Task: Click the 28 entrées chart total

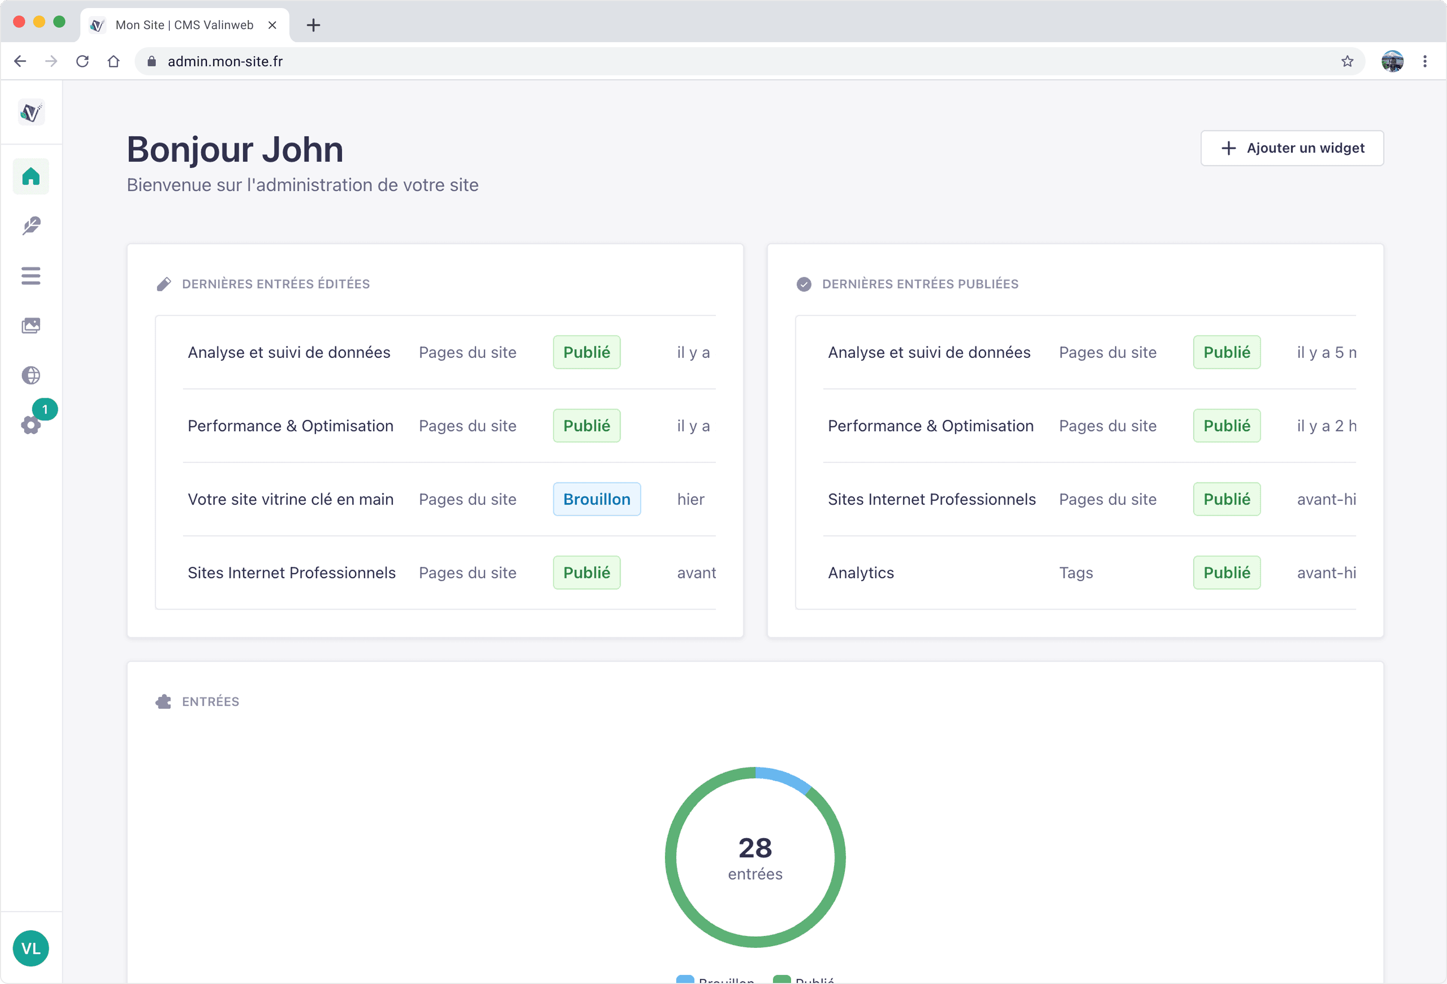Action: tap(755, 858)
